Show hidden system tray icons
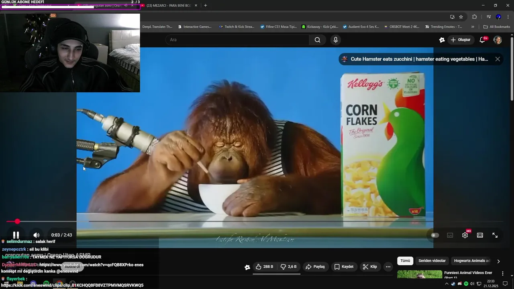This screenshot has height=289, width=514. pyautogui.click(x=447, y=284)
